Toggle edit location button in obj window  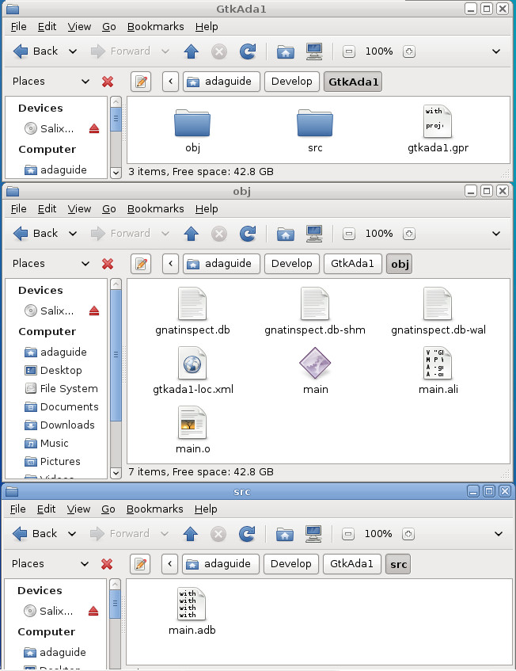click(x=141, y=264)
